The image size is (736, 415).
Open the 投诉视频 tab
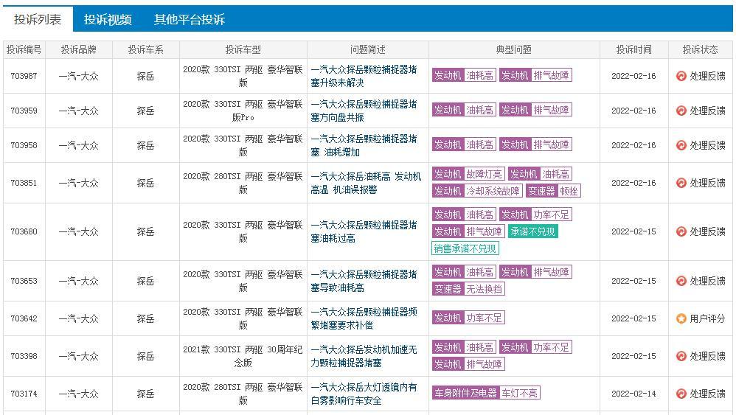108,19
